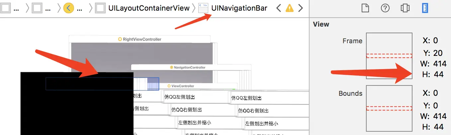The width and height of the screenshot is (451, 135).
Task: Select the RightViewController title in canvas
Action: [142, 39]
